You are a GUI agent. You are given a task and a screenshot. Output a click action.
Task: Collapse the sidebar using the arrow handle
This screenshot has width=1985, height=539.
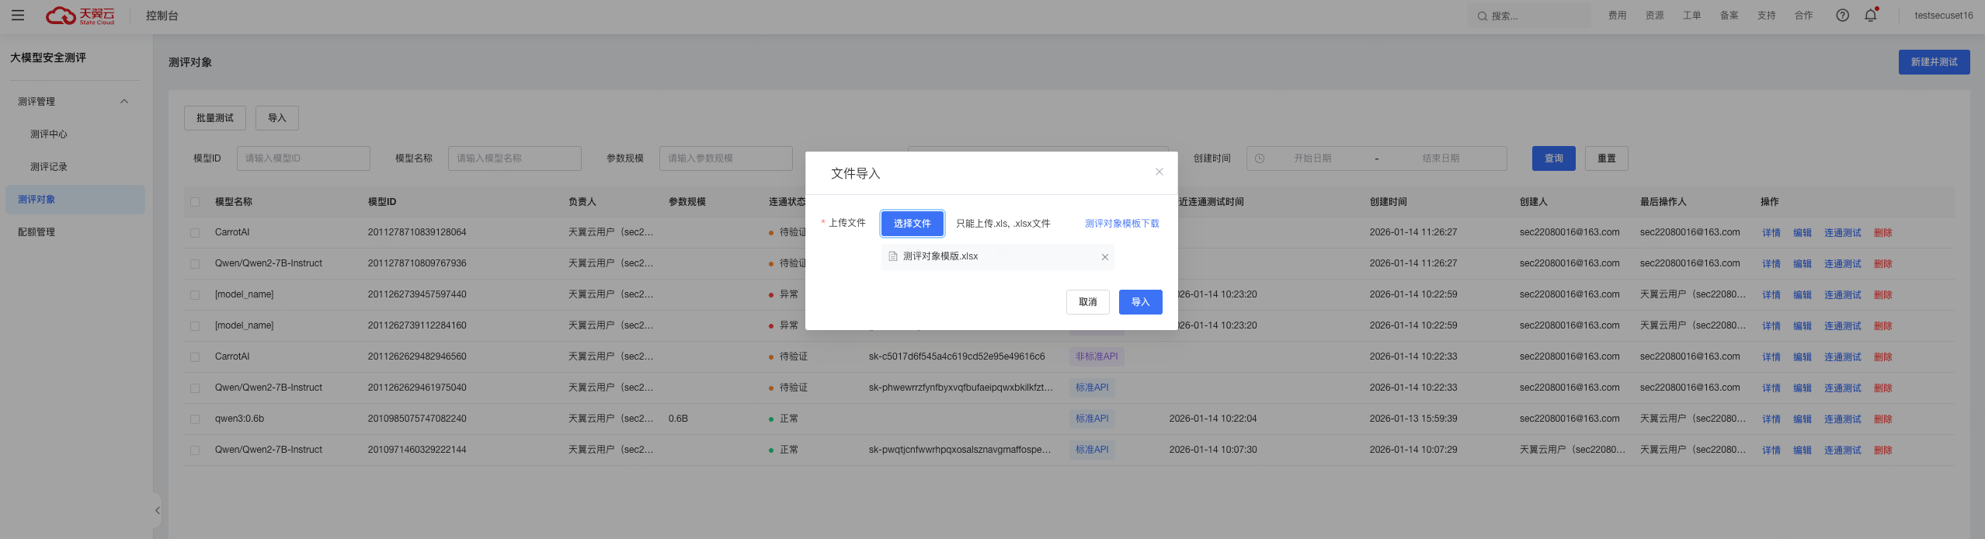click(x=158, y=510)
